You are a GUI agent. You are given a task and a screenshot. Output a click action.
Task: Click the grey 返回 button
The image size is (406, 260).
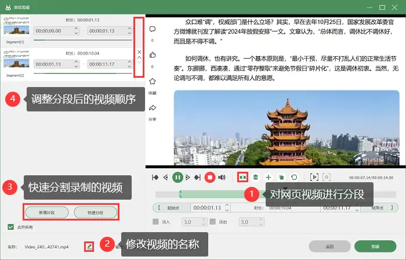329,246
